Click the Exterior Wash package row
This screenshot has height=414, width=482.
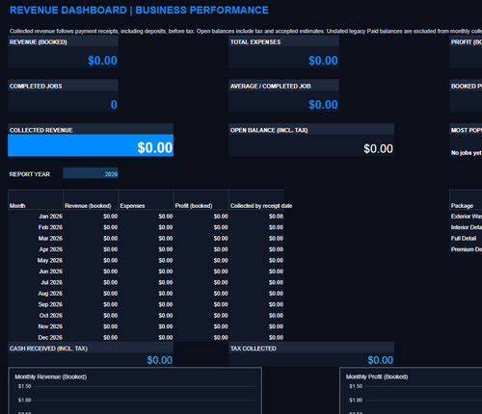[x=466, y=217]
